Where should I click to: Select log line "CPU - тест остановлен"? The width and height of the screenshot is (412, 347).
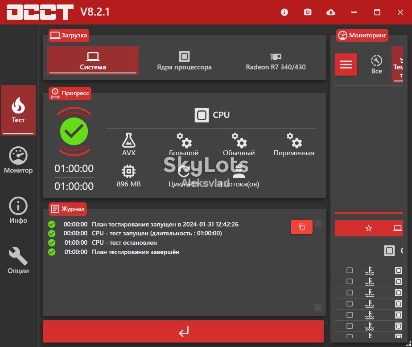click(x=124, y=243)
